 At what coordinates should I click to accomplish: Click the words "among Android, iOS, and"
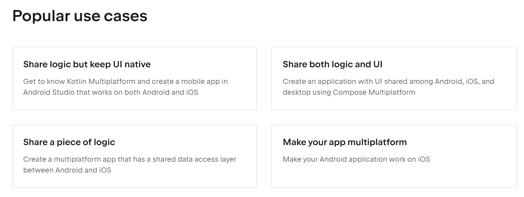[452, 81]
